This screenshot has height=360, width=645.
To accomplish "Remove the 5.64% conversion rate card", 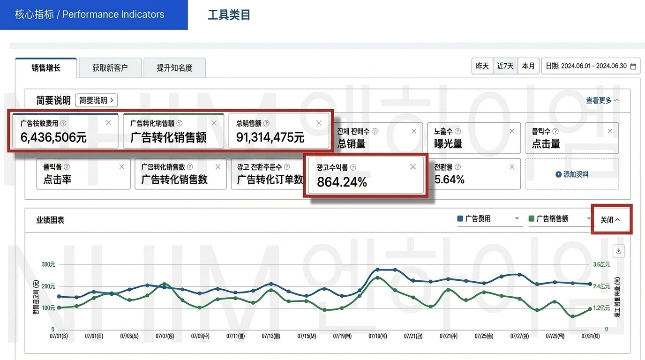I will [x=512, y=166].
